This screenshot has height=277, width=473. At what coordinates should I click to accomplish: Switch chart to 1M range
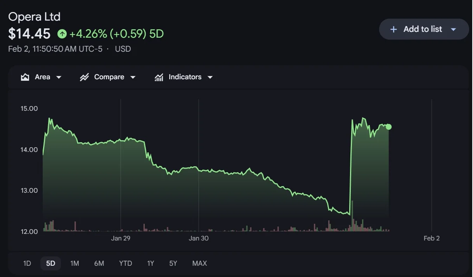click(75, 263)
